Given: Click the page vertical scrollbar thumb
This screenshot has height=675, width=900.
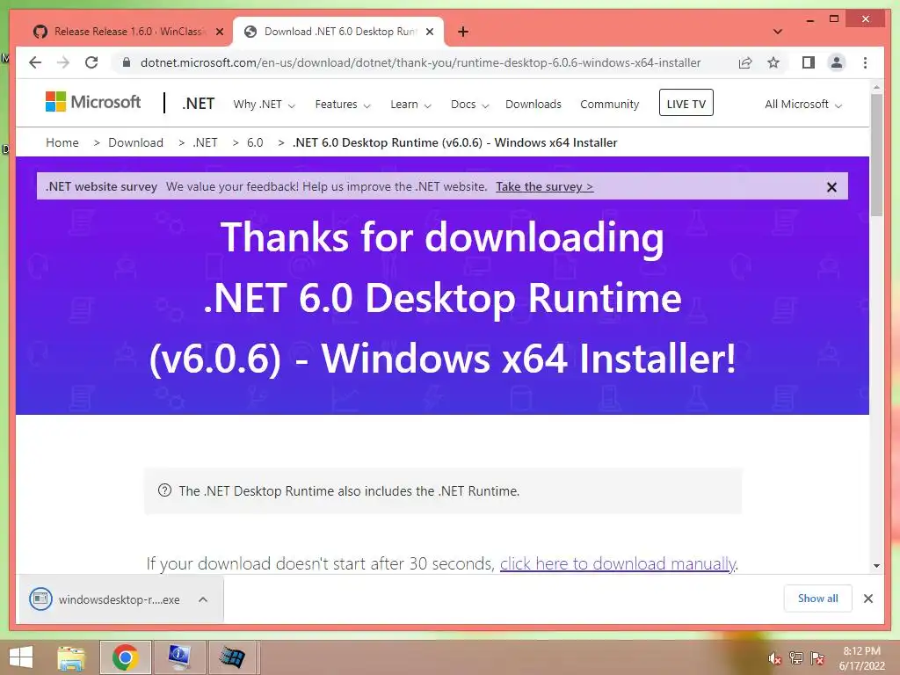Looking at the screenshot, I should [876, 155].
